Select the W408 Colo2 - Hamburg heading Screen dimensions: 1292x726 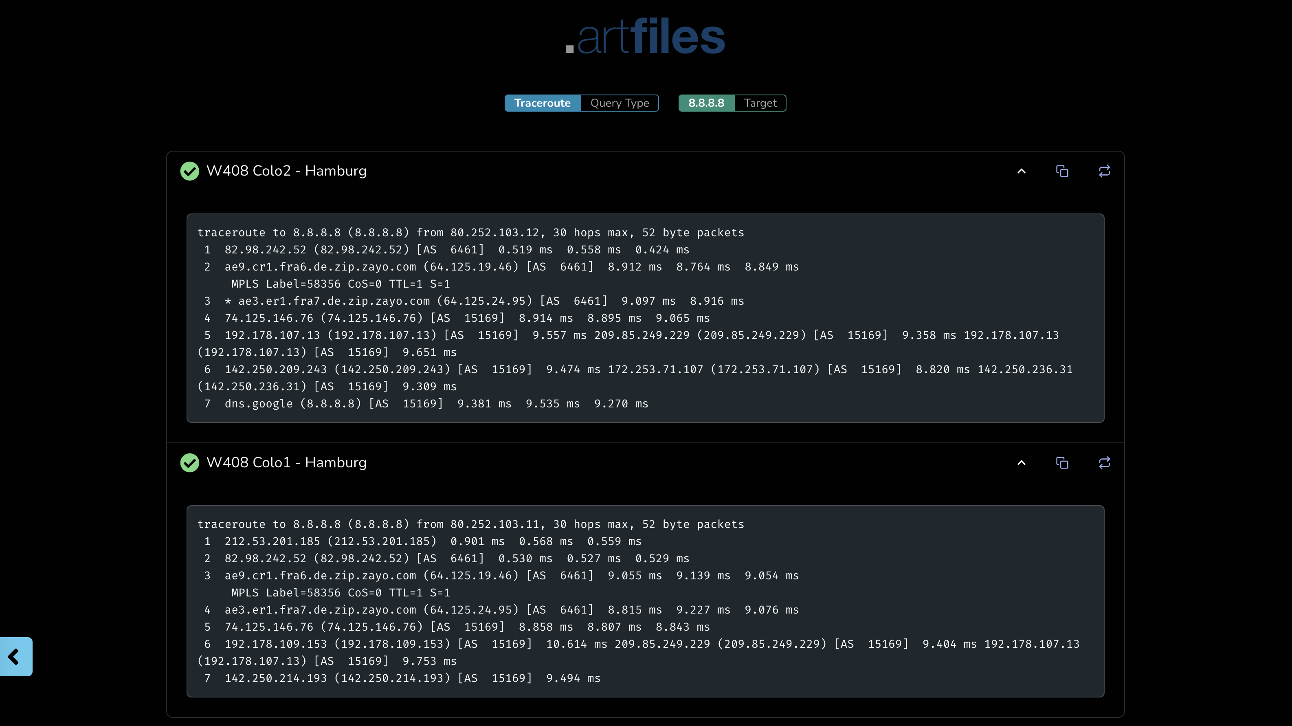[286, 171]
